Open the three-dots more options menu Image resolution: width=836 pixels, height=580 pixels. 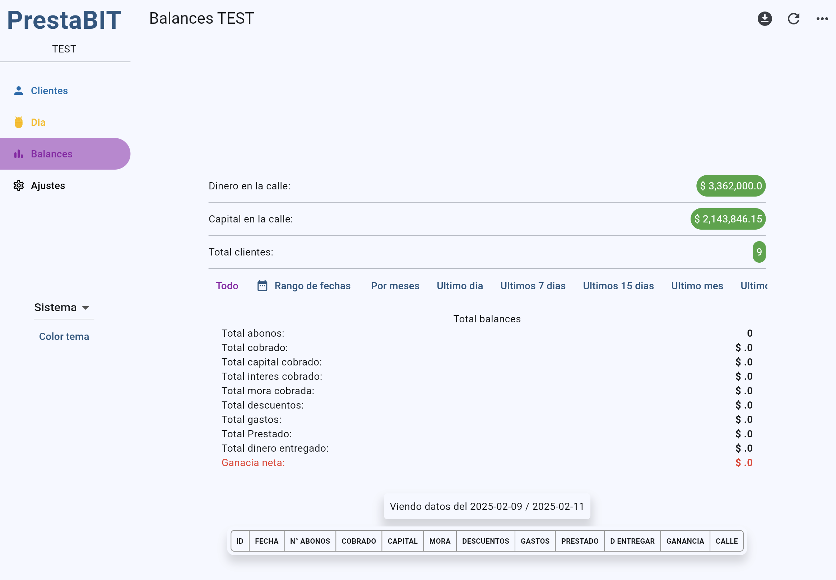coord(822,19)
